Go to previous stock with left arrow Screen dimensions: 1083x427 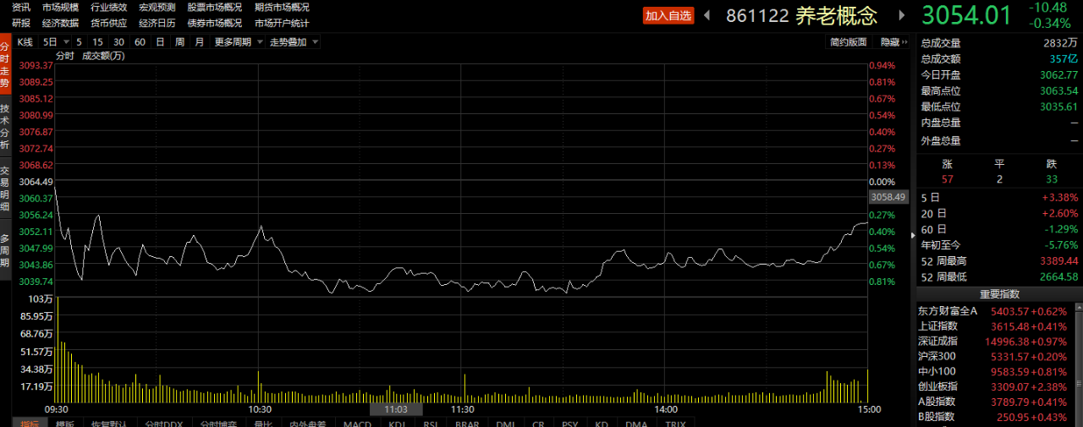(707, 15)
